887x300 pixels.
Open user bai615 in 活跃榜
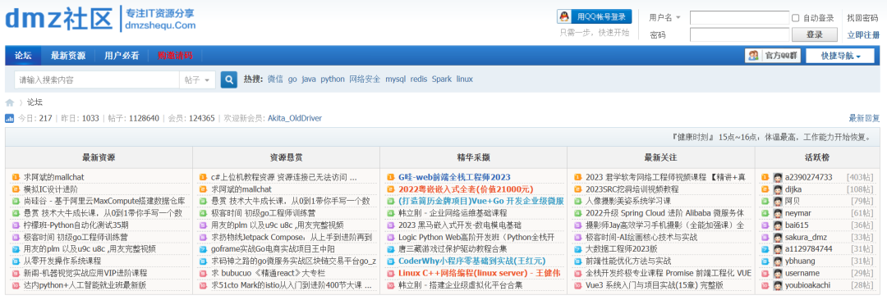click(x=797, y=225)
